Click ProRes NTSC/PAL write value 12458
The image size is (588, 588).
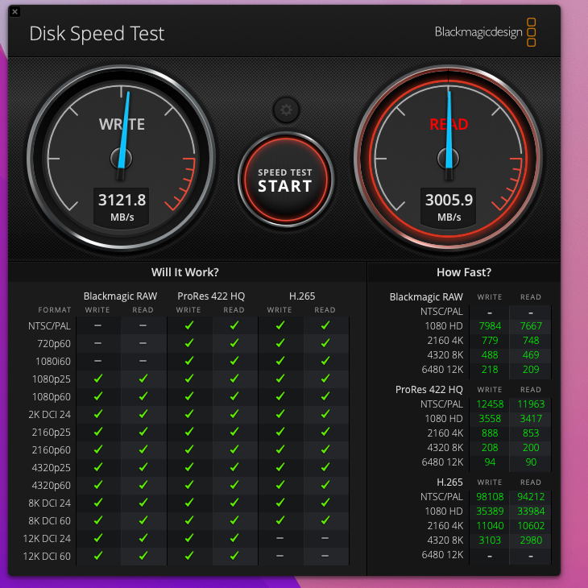[490, 404]
